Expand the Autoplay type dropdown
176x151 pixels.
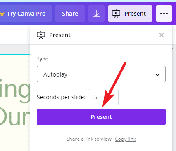101,74
